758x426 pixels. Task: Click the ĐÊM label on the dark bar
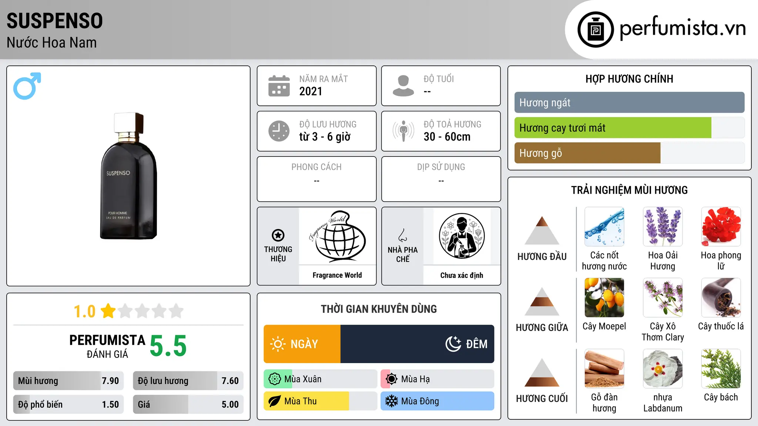[x=477, y=344]
